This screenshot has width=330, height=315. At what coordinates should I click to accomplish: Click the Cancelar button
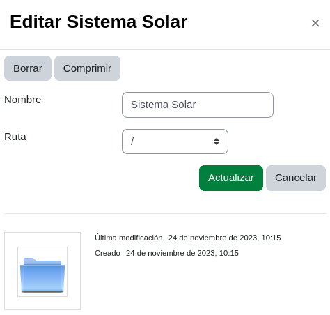tap(296, 178)
